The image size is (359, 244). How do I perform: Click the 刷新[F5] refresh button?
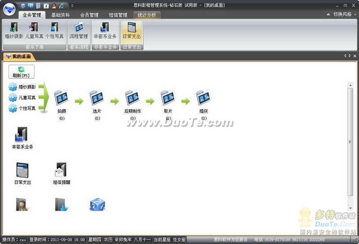[x=22, y=72]
